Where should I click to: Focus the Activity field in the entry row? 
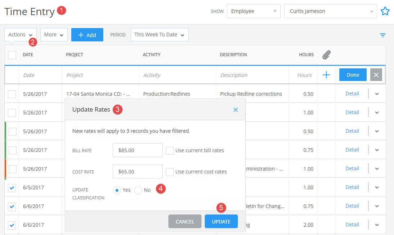(177, 75)
